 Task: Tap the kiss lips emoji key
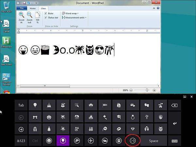click(x=119, y=129)
